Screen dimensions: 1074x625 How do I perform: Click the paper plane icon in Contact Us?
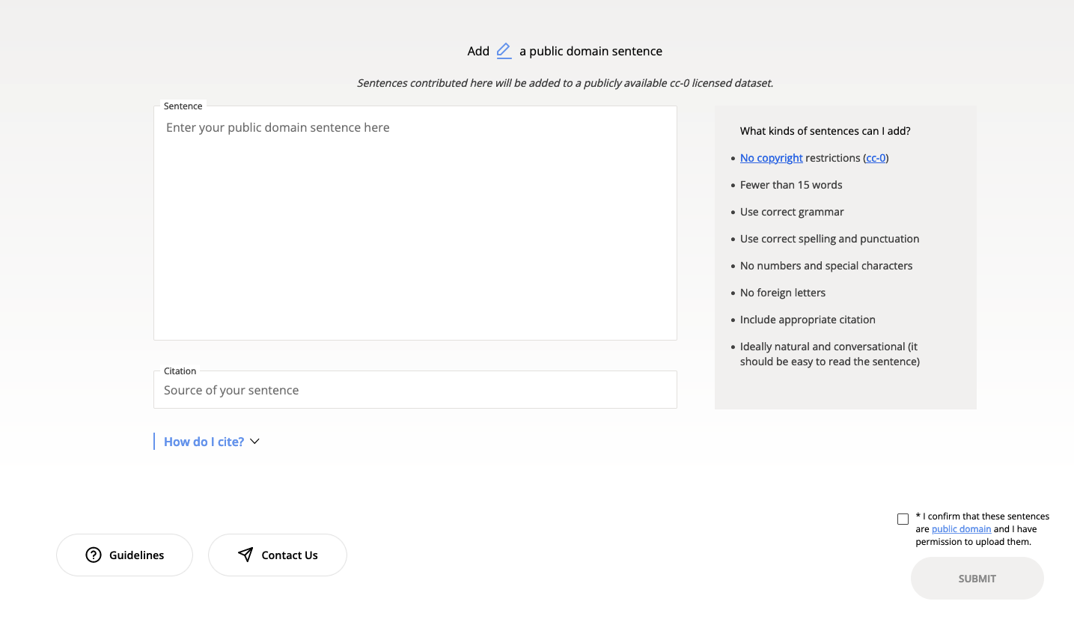245,555
